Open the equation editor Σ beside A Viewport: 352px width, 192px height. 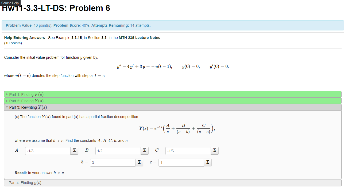pos(74,150)
